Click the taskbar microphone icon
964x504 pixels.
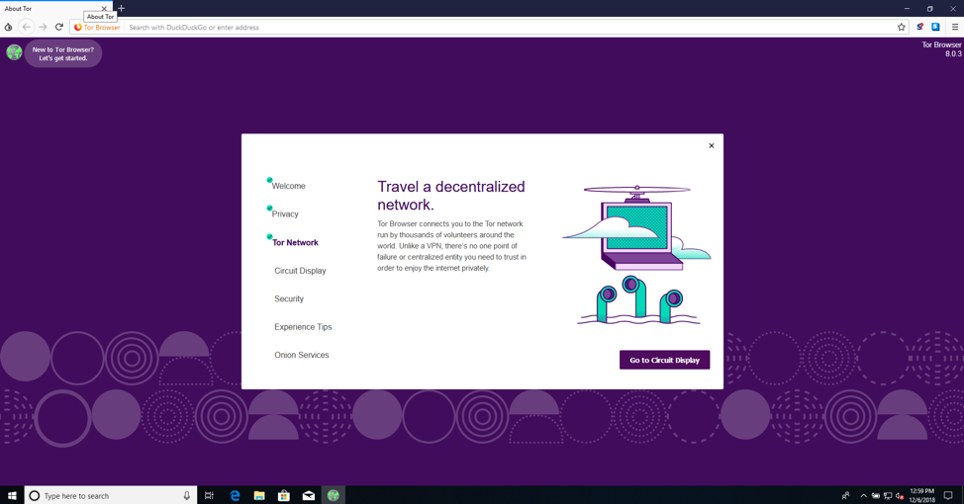pos(187,495)
